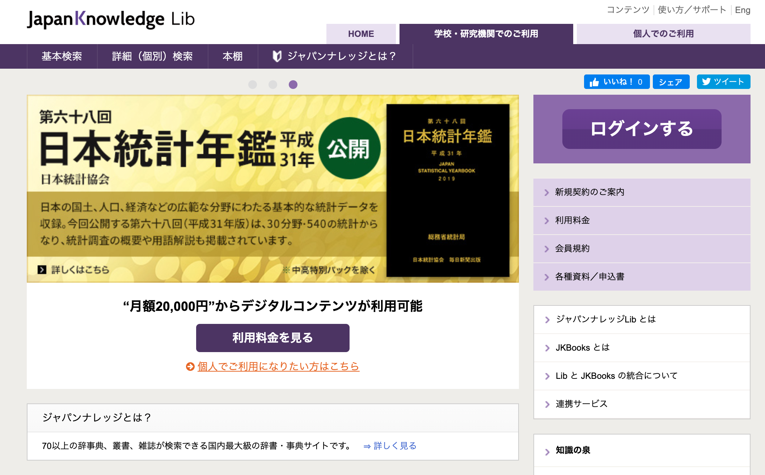
Task: Click the シェア share button
Action: [x=671, y=82]
